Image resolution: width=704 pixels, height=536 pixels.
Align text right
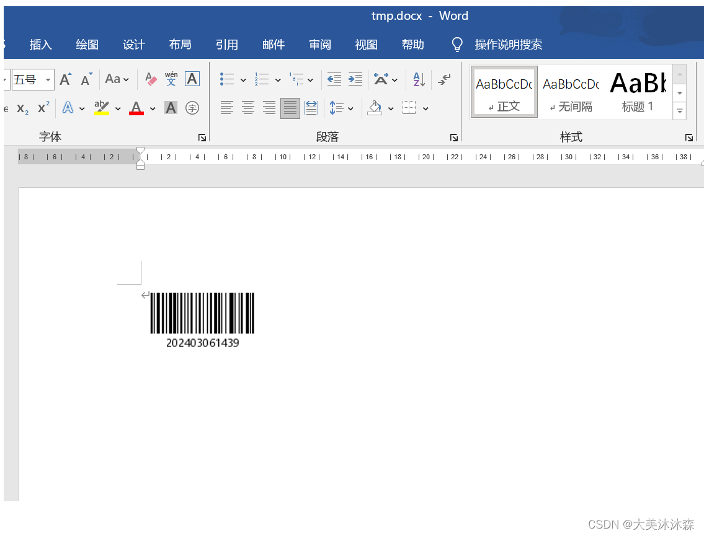click(x=269, y=108)
